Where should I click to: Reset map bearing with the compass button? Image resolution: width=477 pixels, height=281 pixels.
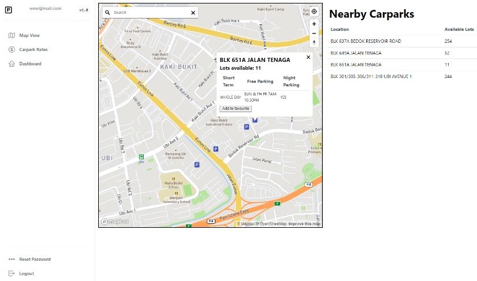pos(314,43)
